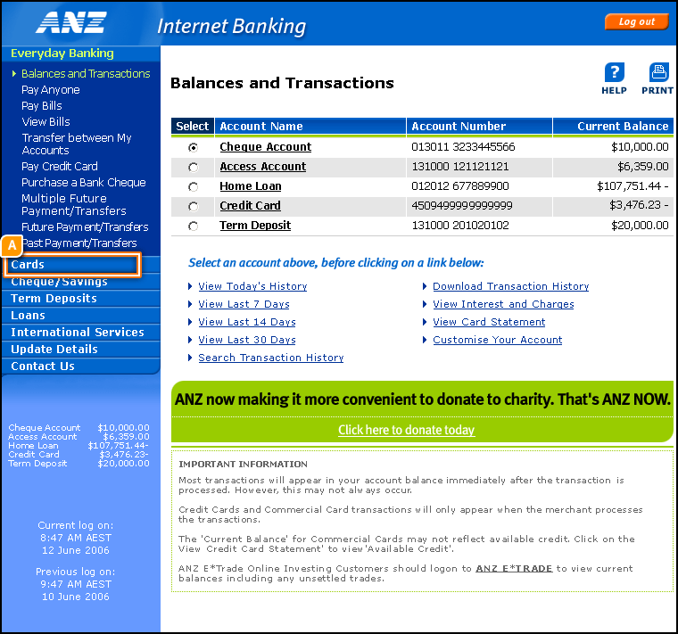Image resolution: width=678 pixels, height=634 pixels.
Task: Open View Interest and Charges link
Action: [503, 304]
